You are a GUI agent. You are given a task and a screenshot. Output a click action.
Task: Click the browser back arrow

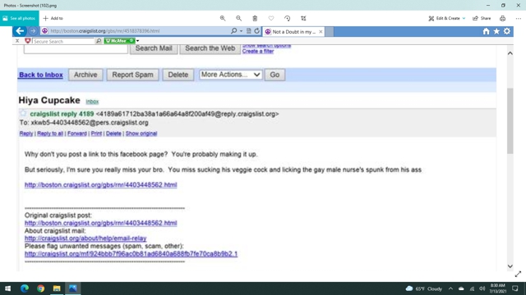tap(20, 31)
